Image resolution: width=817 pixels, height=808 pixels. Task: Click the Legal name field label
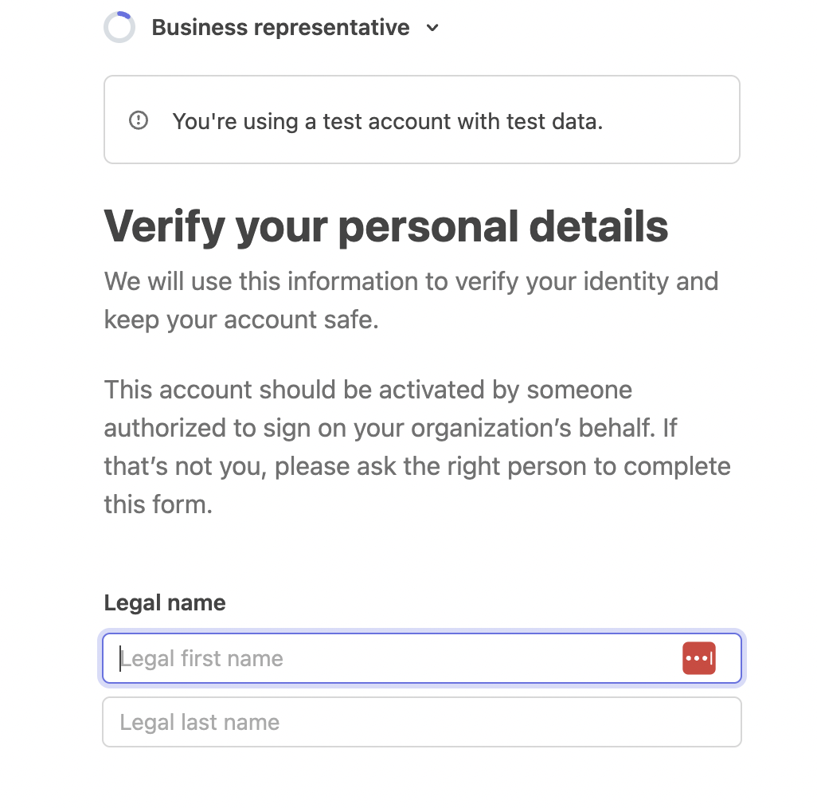[165, 602]
